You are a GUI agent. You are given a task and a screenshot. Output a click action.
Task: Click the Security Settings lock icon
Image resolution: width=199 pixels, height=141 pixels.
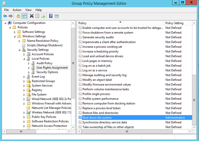pyautogui.click(x=24, y=50)
